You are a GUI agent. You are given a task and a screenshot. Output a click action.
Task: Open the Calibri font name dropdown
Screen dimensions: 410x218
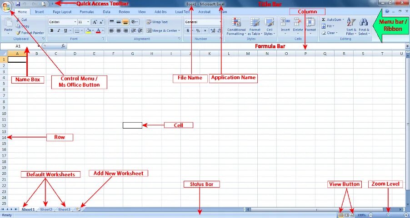[x=75, y=22]
